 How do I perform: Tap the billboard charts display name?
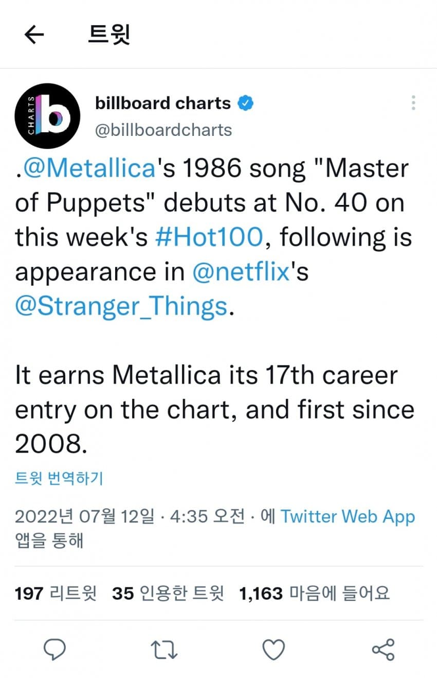click(x=162, y=103)
